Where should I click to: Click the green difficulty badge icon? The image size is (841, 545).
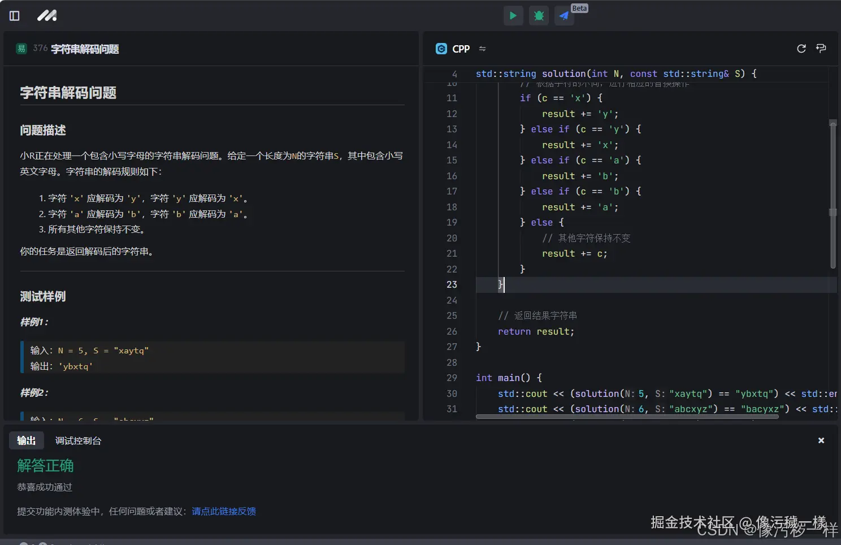tap(21, 49)
